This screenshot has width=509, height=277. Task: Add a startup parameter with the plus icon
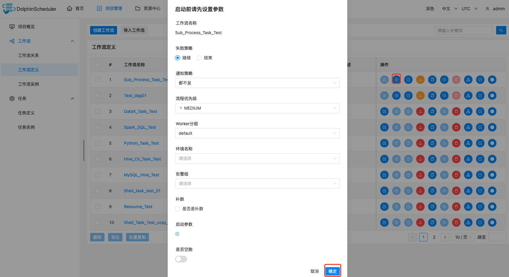pyautogui.click(x=177, y=234)
